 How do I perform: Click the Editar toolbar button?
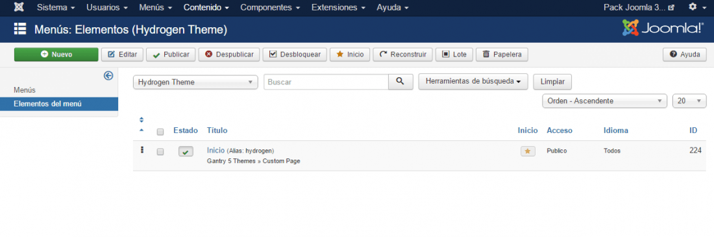pyautogui.click(x=123, y=55)
